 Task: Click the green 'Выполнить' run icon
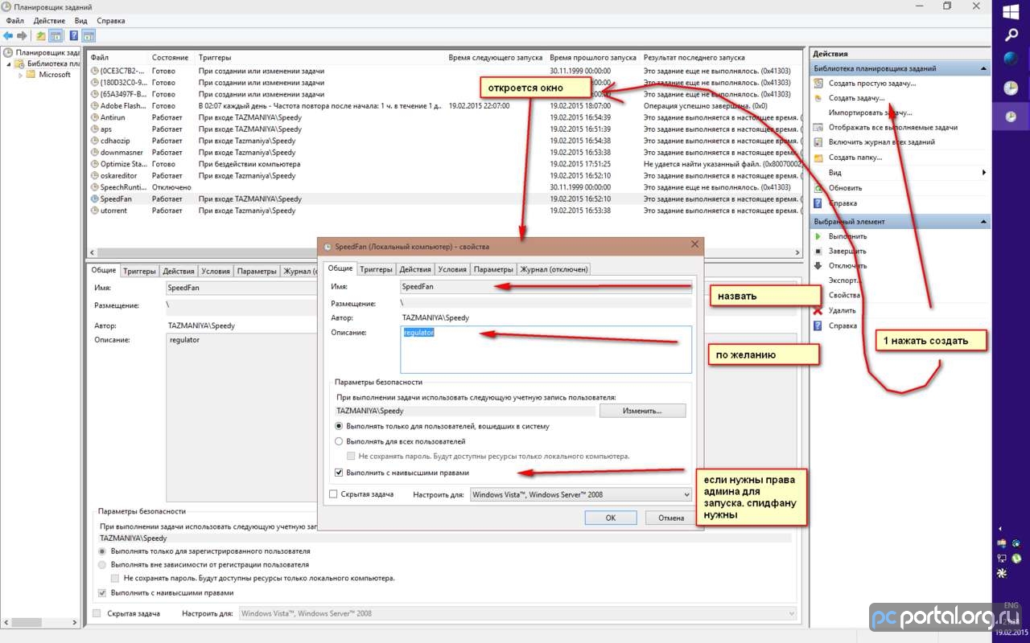pos(818,237)
